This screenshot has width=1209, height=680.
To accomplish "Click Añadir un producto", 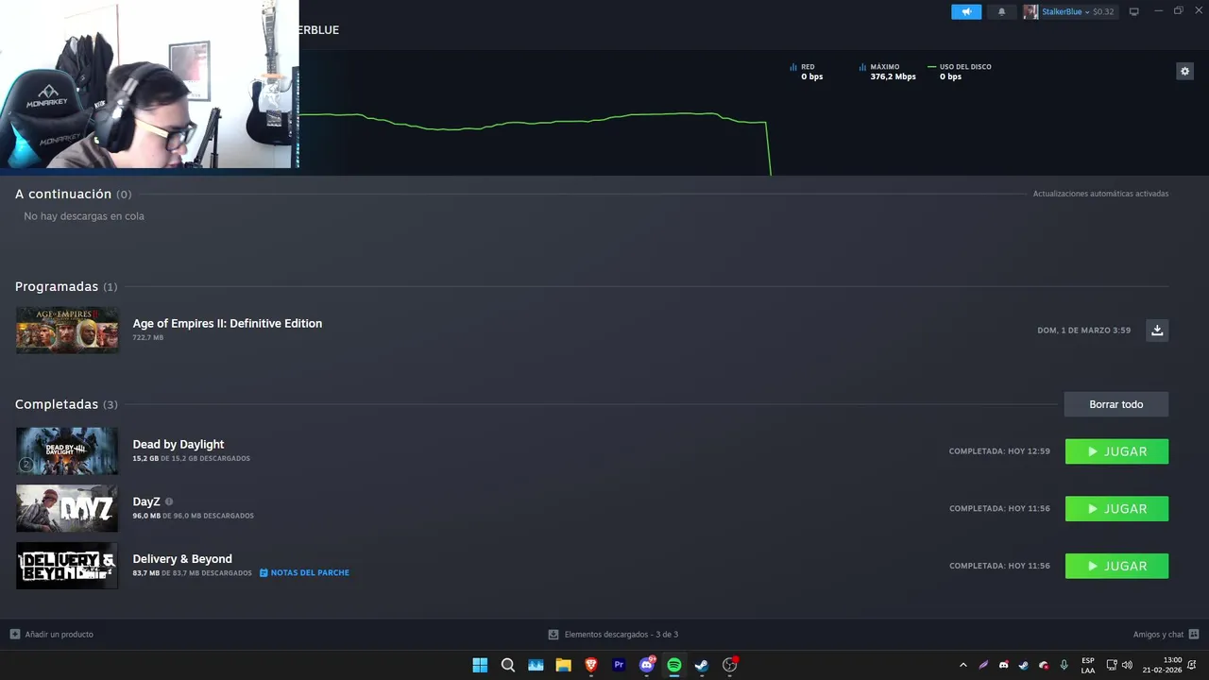I will 52,634.
